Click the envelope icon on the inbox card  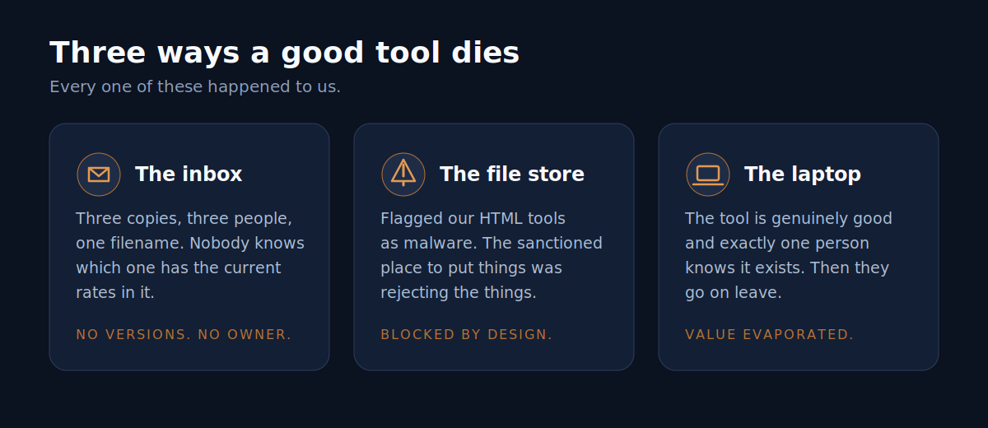point(99,174)
